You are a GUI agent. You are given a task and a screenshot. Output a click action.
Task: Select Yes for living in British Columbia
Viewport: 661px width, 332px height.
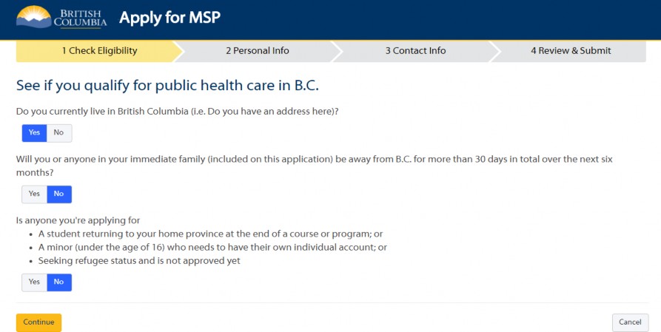click(34, 132)
